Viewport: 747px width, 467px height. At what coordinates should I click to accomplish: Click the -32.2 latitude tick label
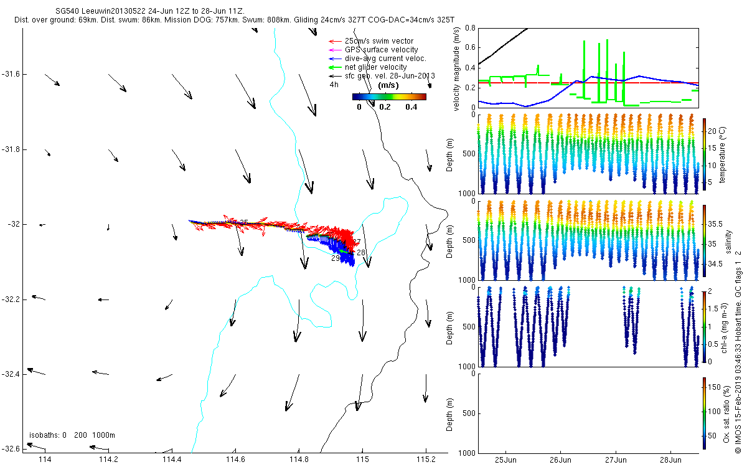[x=9, y=300]
